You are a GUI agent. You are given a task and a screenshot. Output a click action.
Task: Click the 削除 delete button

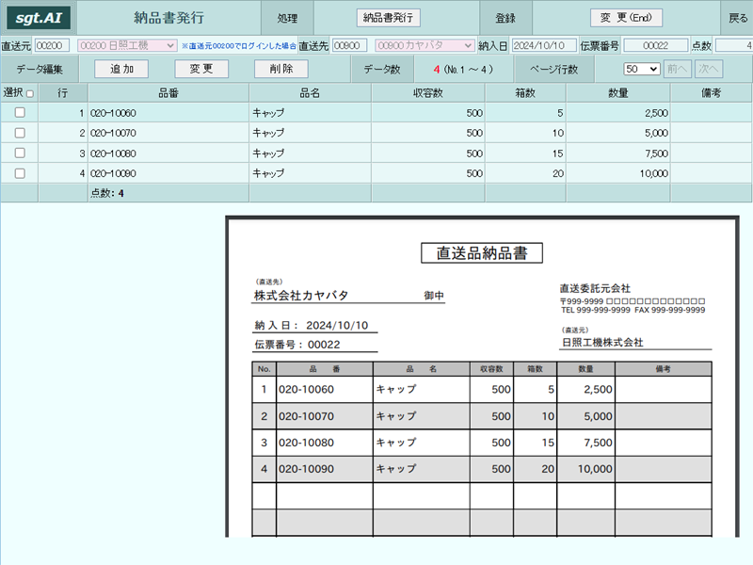tap(280, 69)
